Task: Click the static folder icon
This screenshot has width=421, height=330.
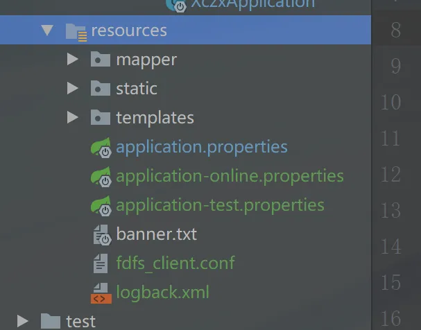Action: (x=101, y=89)
